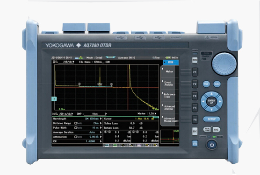
Task: Select the F3 function key
Action: click(x=195, y=96)
